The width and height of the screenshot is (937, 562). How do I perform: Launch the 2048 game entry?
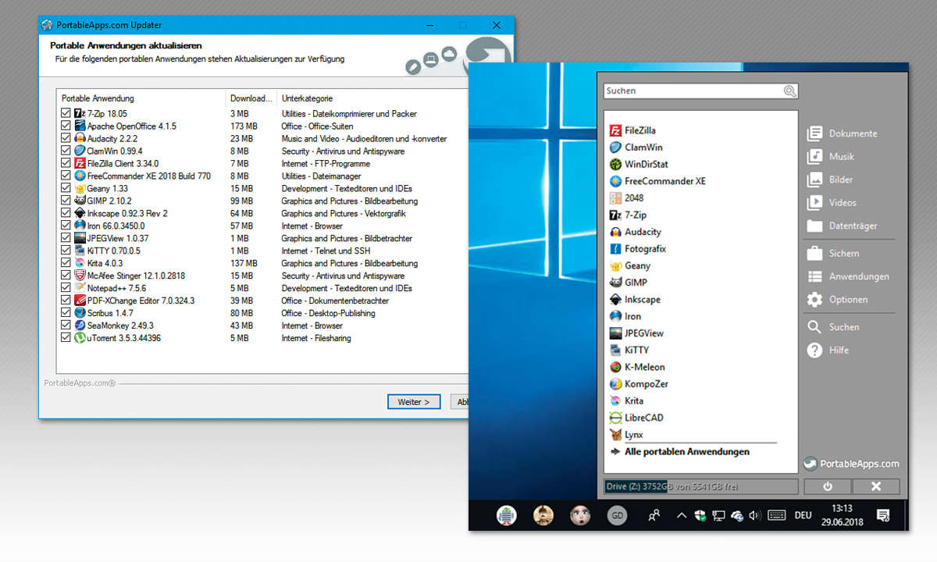coord(626,198)
